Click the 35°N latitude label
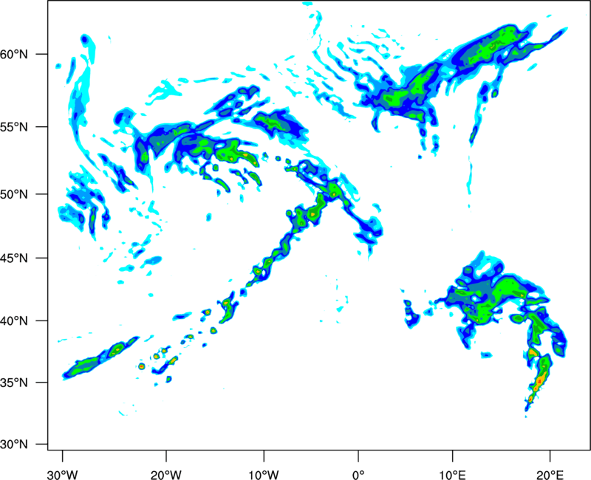This screenshot has width=591, height=480. [14, 383]
